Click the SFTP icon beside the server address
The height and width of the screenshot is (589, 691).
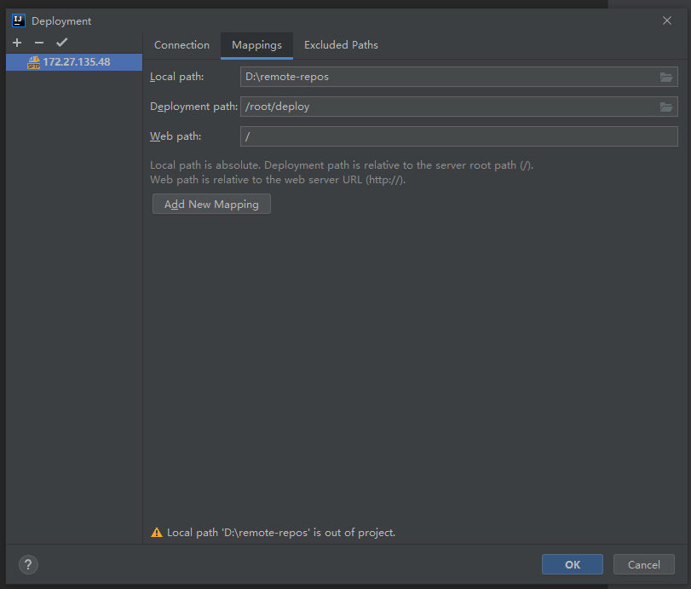point(34,62)
